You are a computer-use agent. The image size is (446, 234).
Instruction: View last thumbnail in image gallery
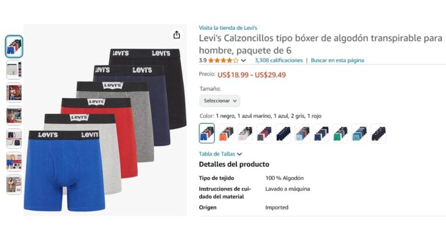point(14,185)
